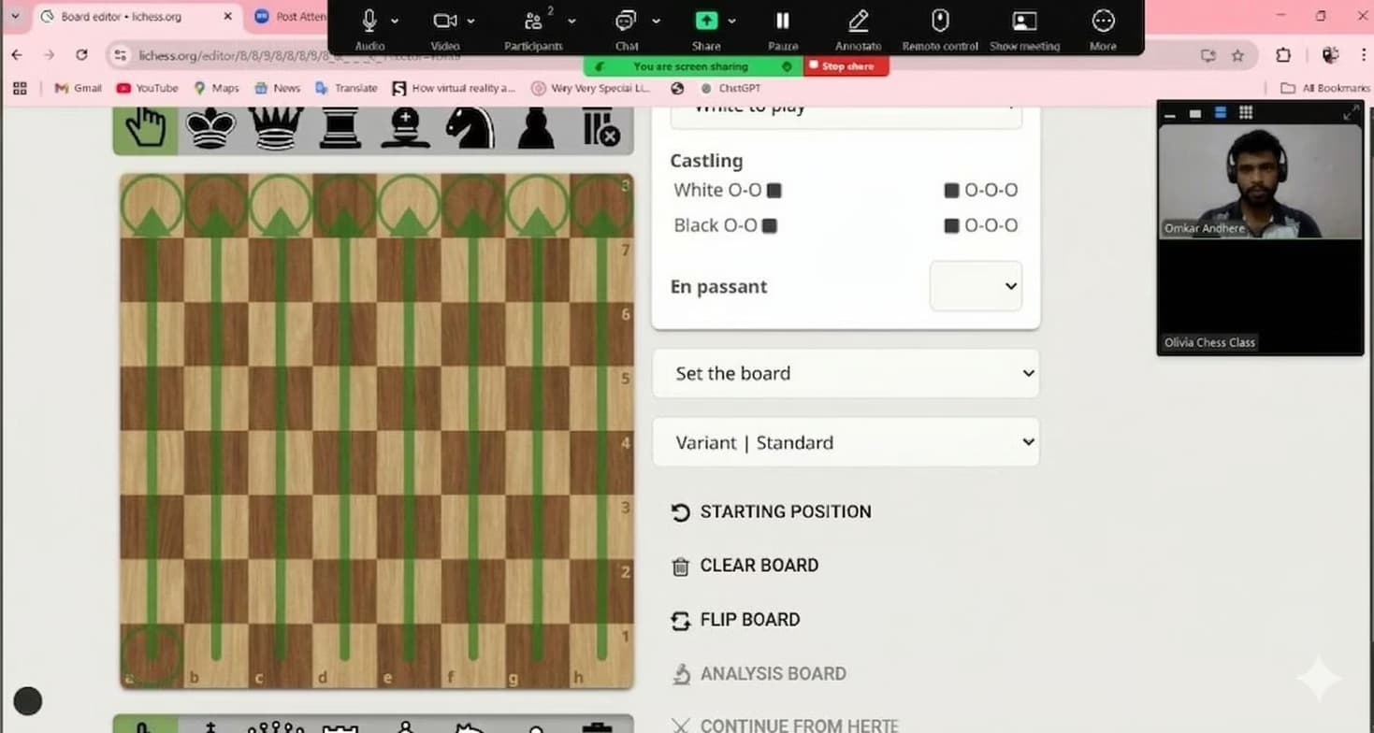Toggle White O-O-O castling checkbox
The width and height of the screenshot is (1374, 733).
coord(951,191)
